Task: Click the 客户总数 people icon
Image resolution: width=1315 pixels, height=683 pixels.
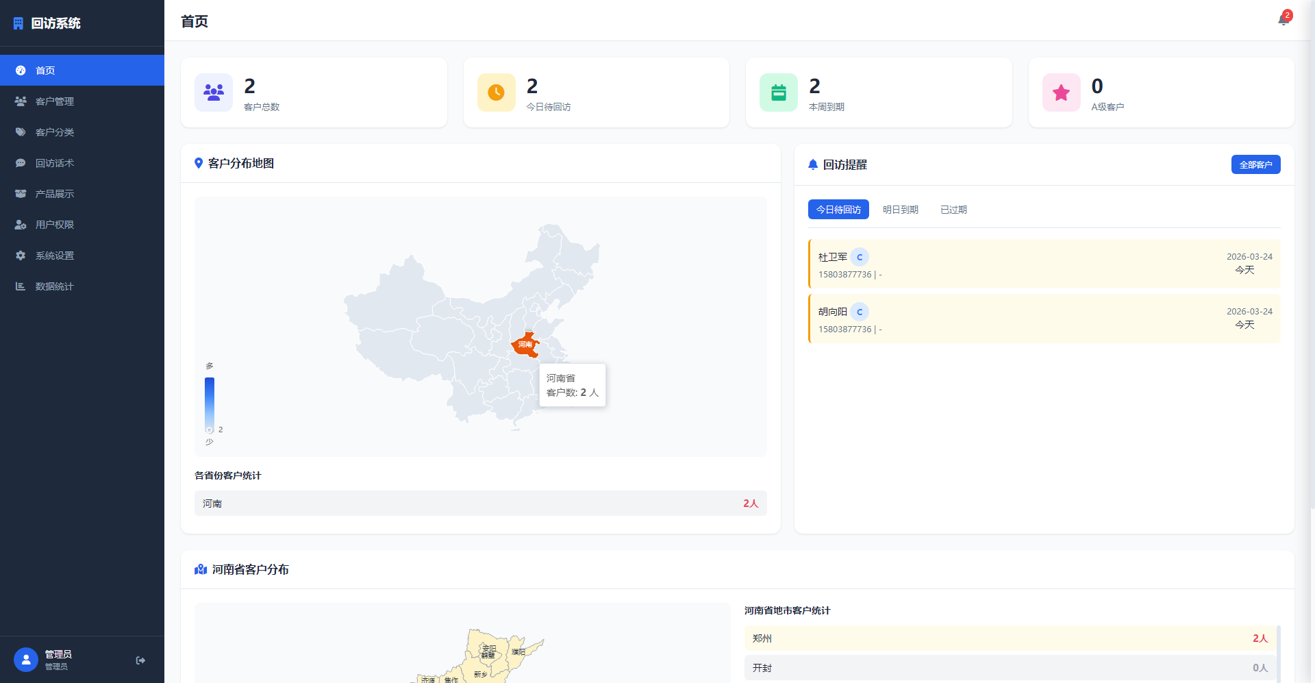Action: click(214, 92)
